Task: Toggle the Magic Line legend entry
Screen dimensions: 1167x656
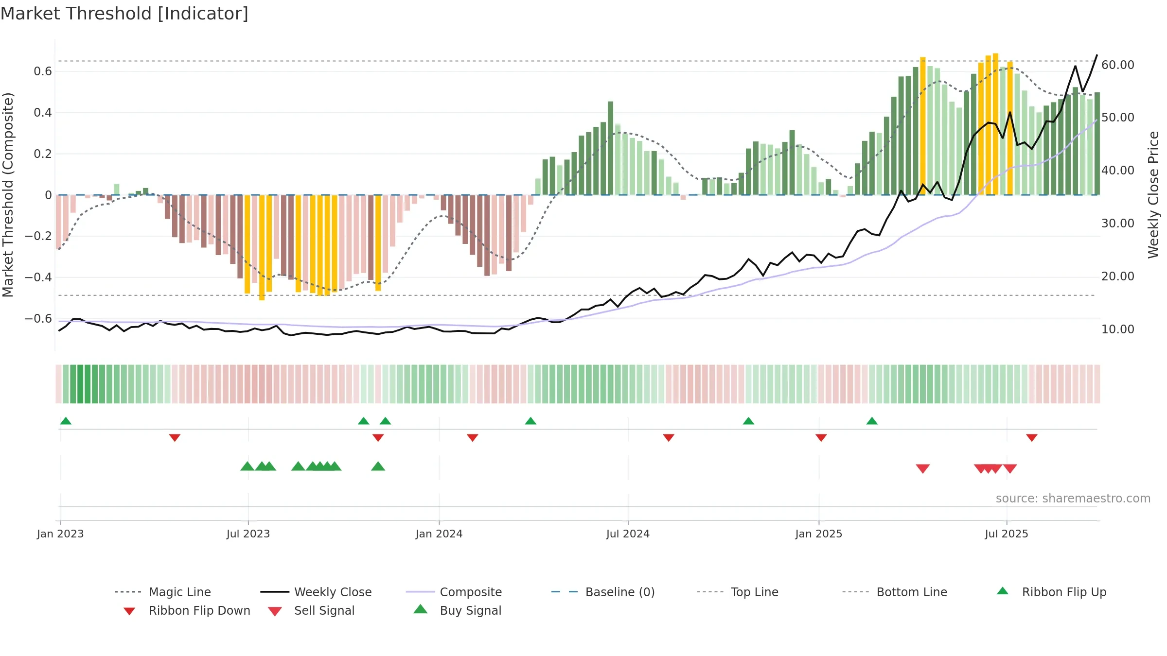Action: point(163,592)
